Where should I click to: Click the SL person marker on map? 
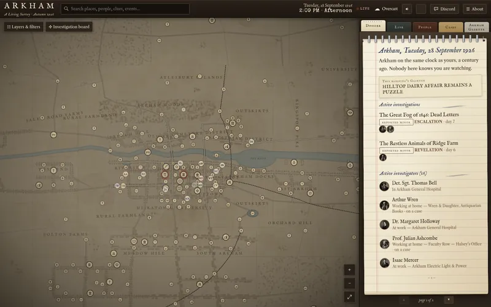pyautogui.click(x=180, y=163)
